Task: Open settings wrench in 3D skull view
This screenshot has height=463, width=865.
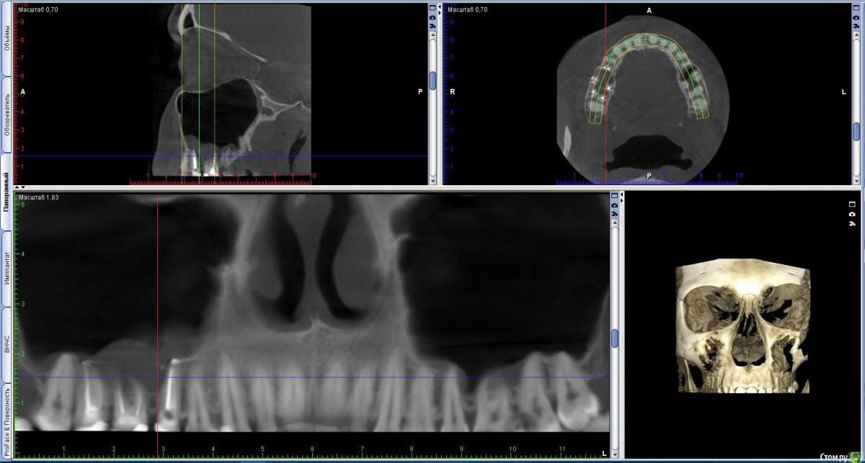Action: pyautogui.click(x=852, y=223)
